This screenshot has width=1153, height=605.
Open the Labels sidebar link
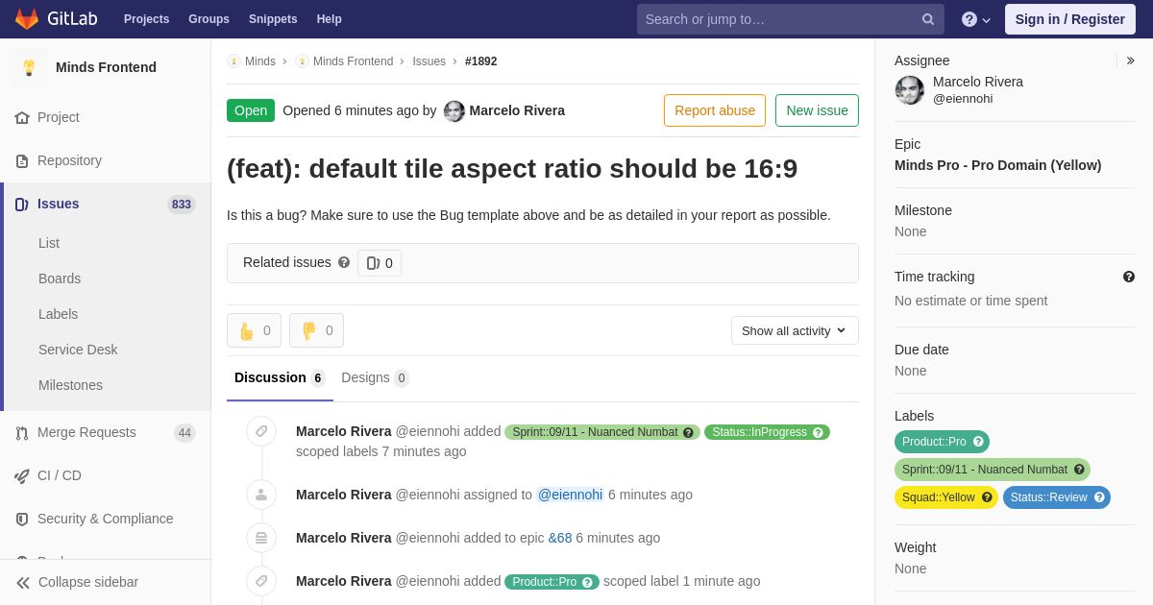click(58, 314)
